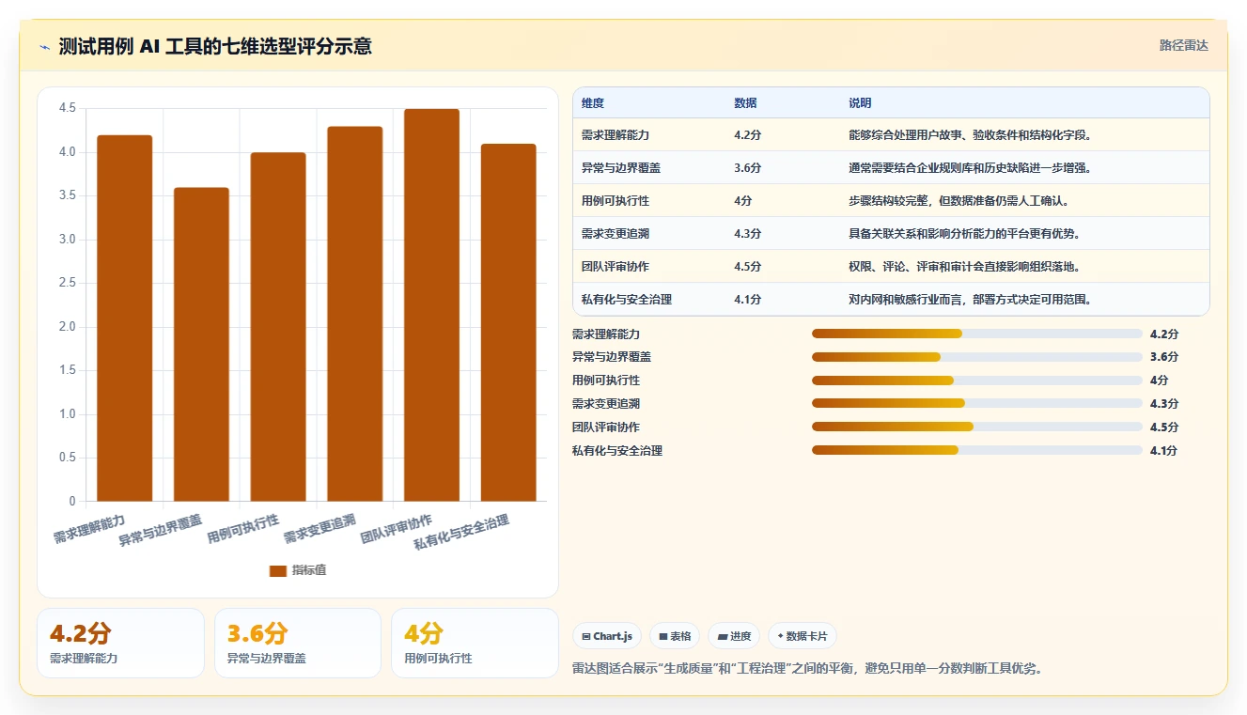This screenshot has height=715, width=1247.
Task: Click the 私有化与安全治理 bar in the chart
Action: coord(508,322)
